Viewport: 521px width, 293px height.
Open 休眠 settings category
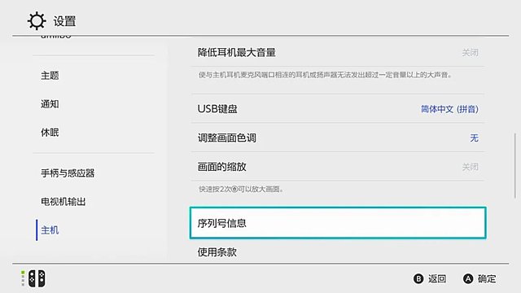tap(50, 133)
